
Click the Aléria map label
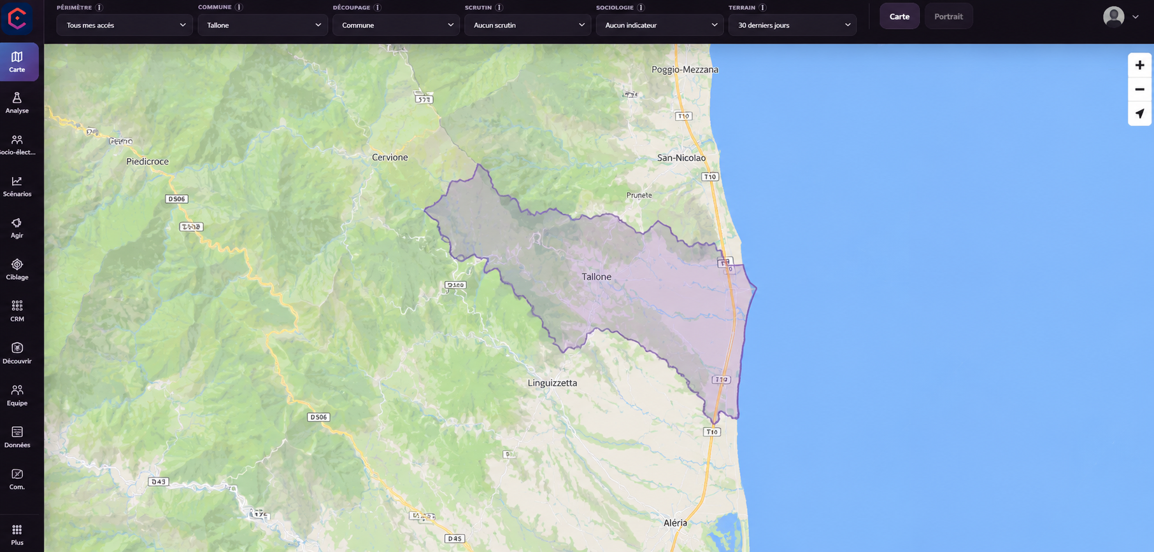(x=675, y=523)
